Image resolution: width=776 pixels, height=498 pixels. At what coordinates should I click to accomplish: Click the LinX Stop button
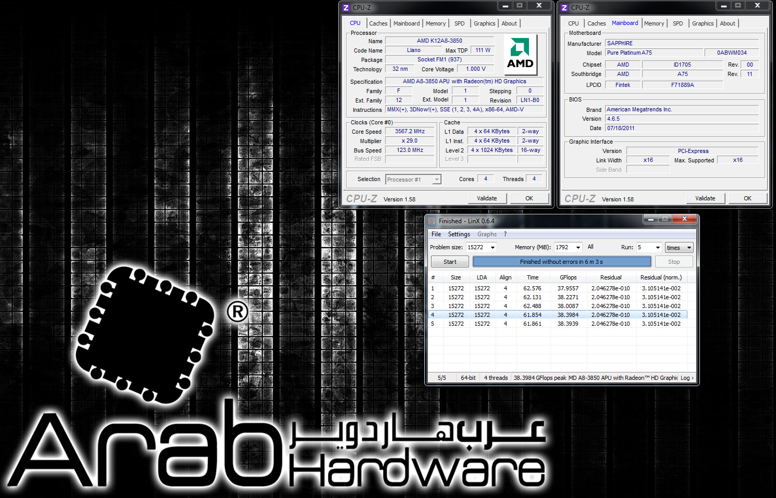tap(674, 262)
